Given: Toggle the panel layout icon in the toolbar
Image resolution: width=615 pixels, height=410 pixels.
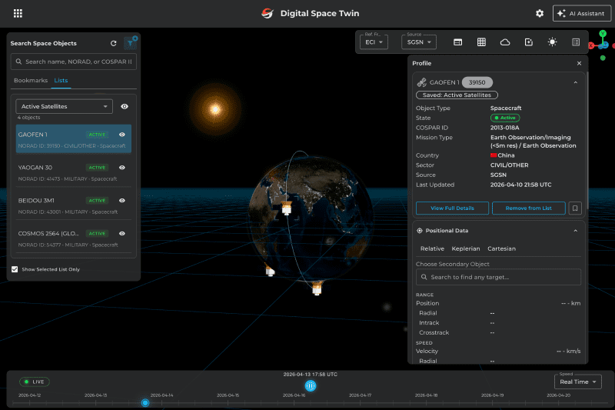Looking at the screenshot, I should pyautogui.click(x=457, y=42).
